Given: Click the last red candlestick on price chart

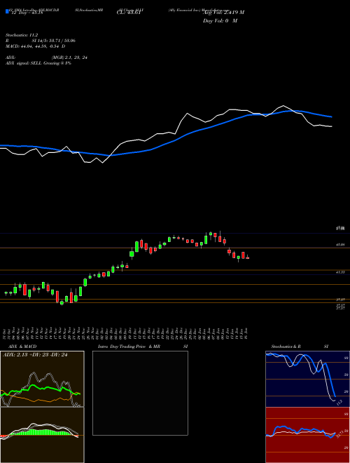Looking at the screenshot, I should 248,257.
